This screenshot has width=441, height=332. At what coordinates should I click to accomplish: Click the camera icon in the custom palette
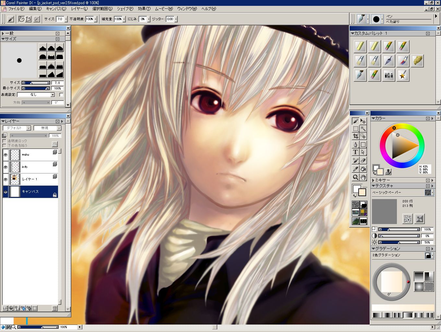point(388,75)
